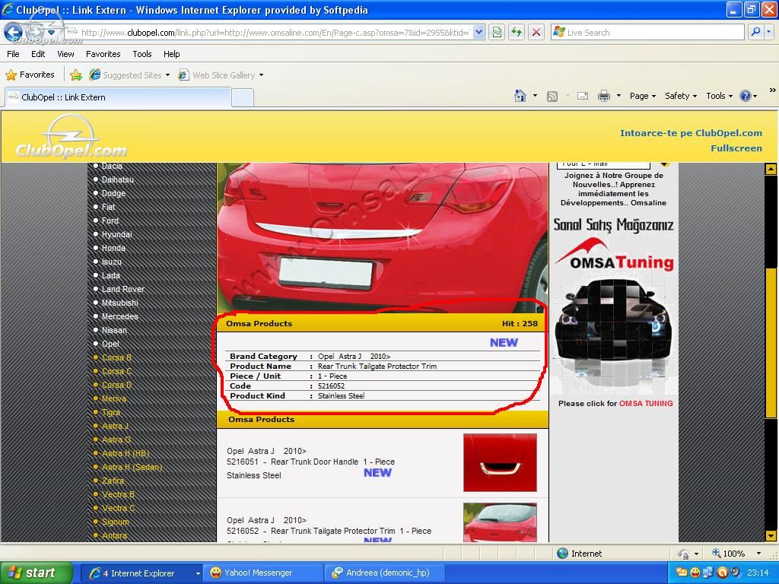Click the Windows Start button
Image resolution: width=779 pixels, height=584 pixels.
coord(37,573)
